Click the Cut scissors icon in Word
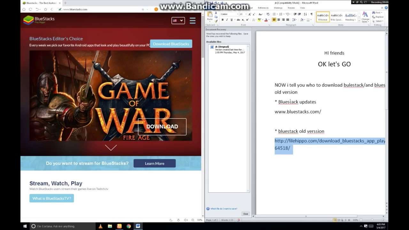 216,13
